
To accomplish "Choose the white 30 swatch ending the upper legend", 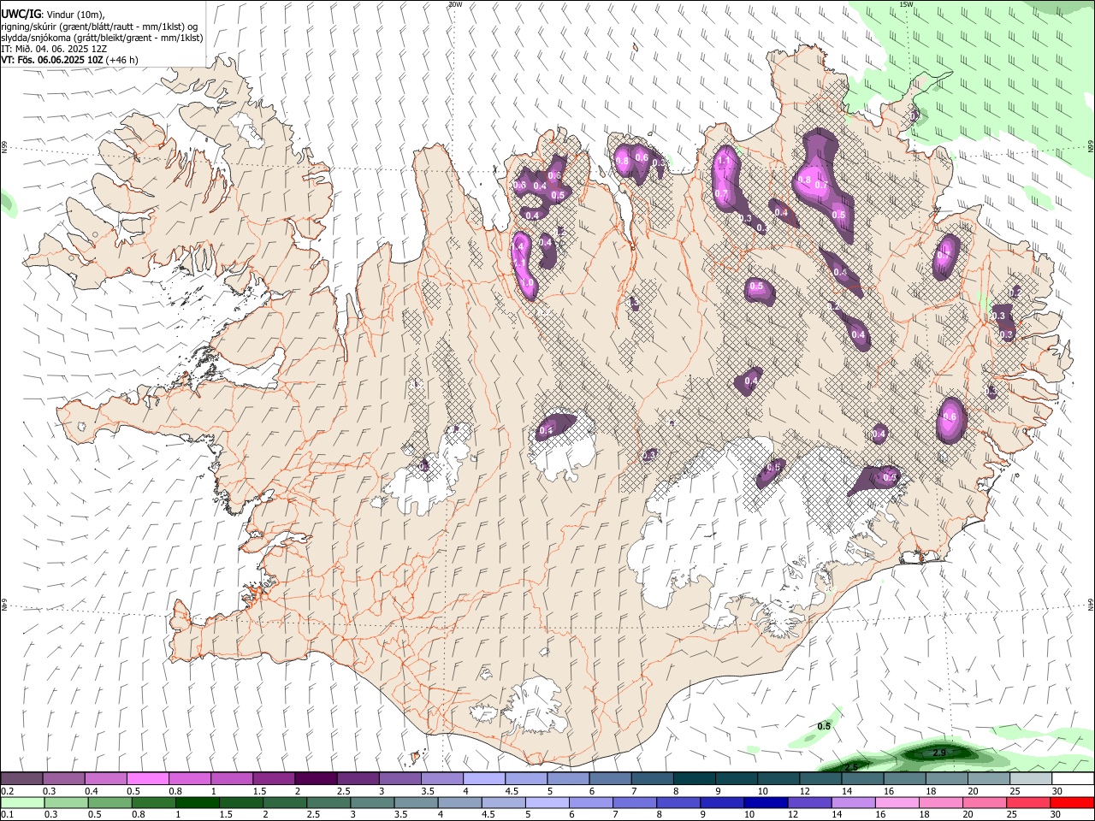I will point(1073,779).
